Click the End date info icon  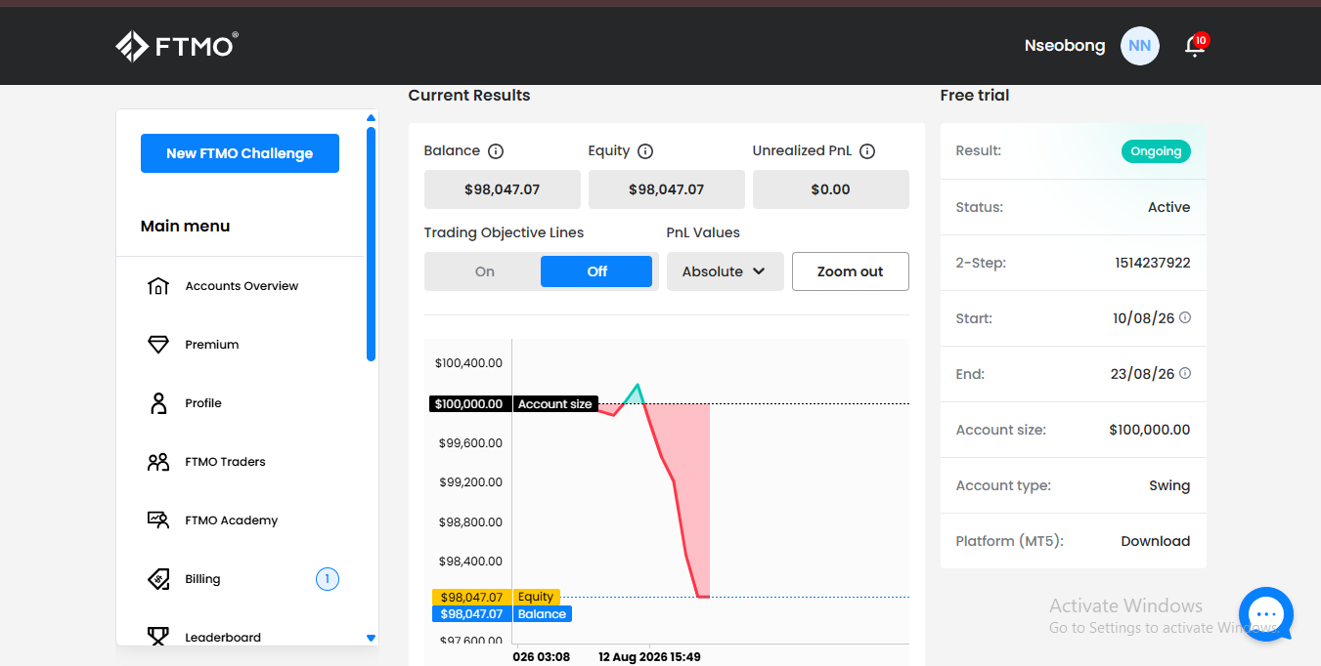coord(1185,373)
